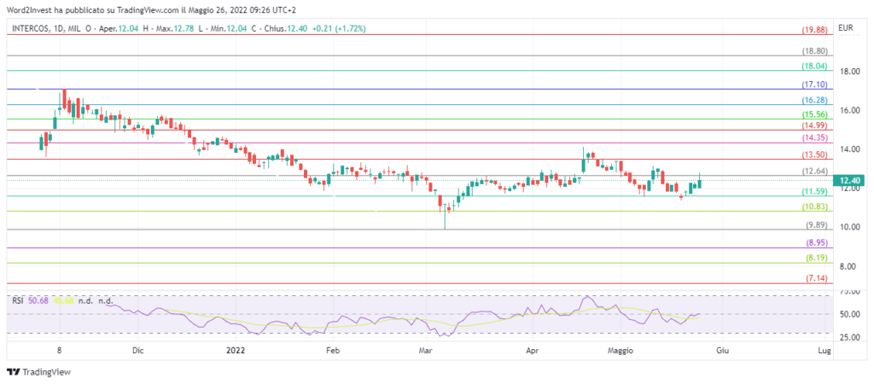The image size is (874, 384).
Task: Click the 2022 label on time axis
Action: tap(236, 351)
